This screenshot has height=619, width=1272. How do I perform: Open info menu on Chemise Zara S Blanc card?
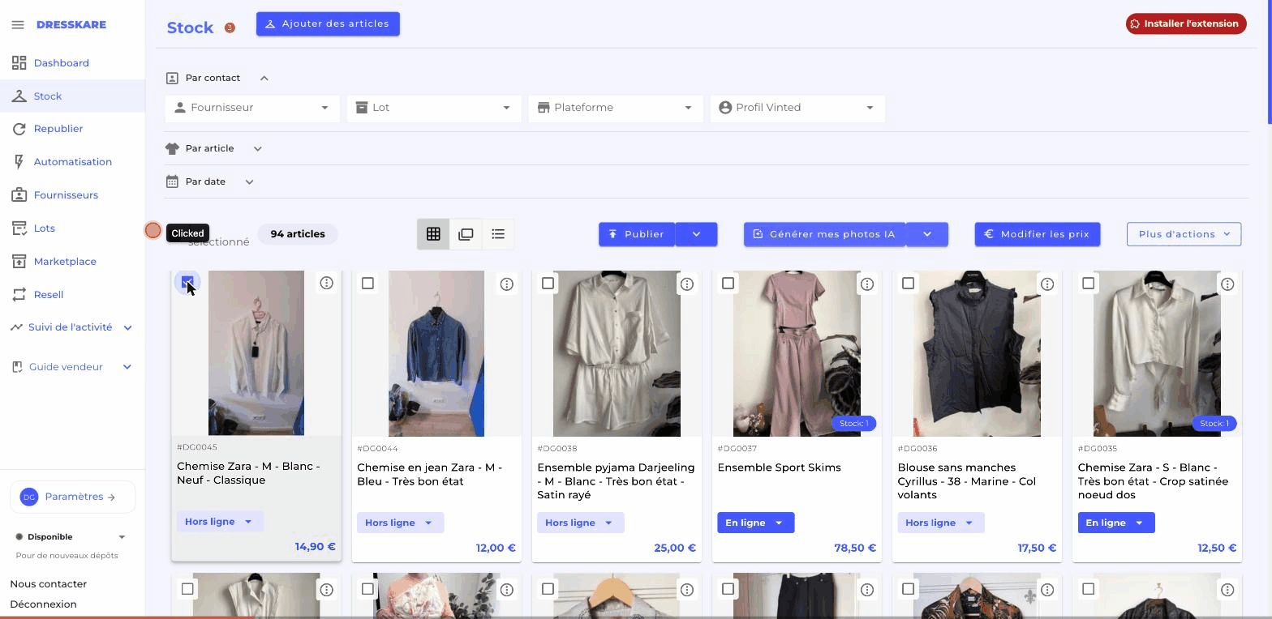(1227, 284)
